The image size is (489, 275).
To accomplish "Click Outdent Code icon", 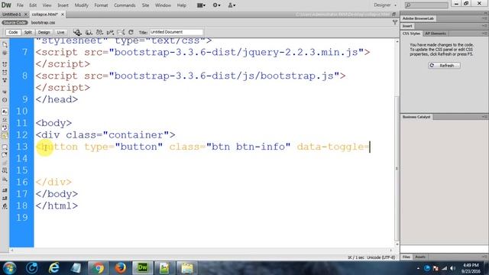I will [x=5, y=198].
